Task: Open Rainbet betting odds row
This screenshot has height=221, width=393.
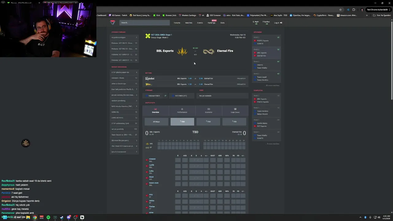Action: tap(195, 79)
